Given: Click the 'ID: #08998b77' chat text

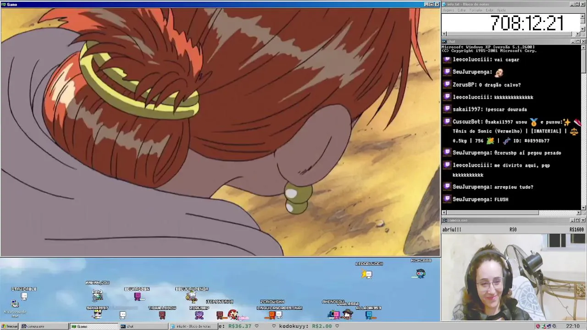Looking at the screenshot, I should coord(531,141).
